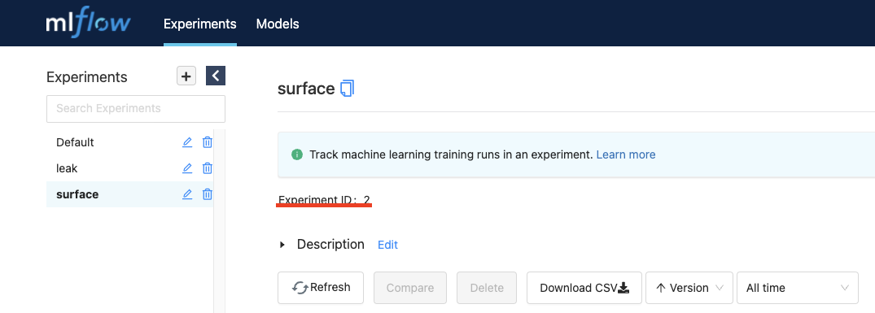The height and width of the screenshot is (313, 875).
Task: Open the Version sort dropdown
Action: point(689,288)
